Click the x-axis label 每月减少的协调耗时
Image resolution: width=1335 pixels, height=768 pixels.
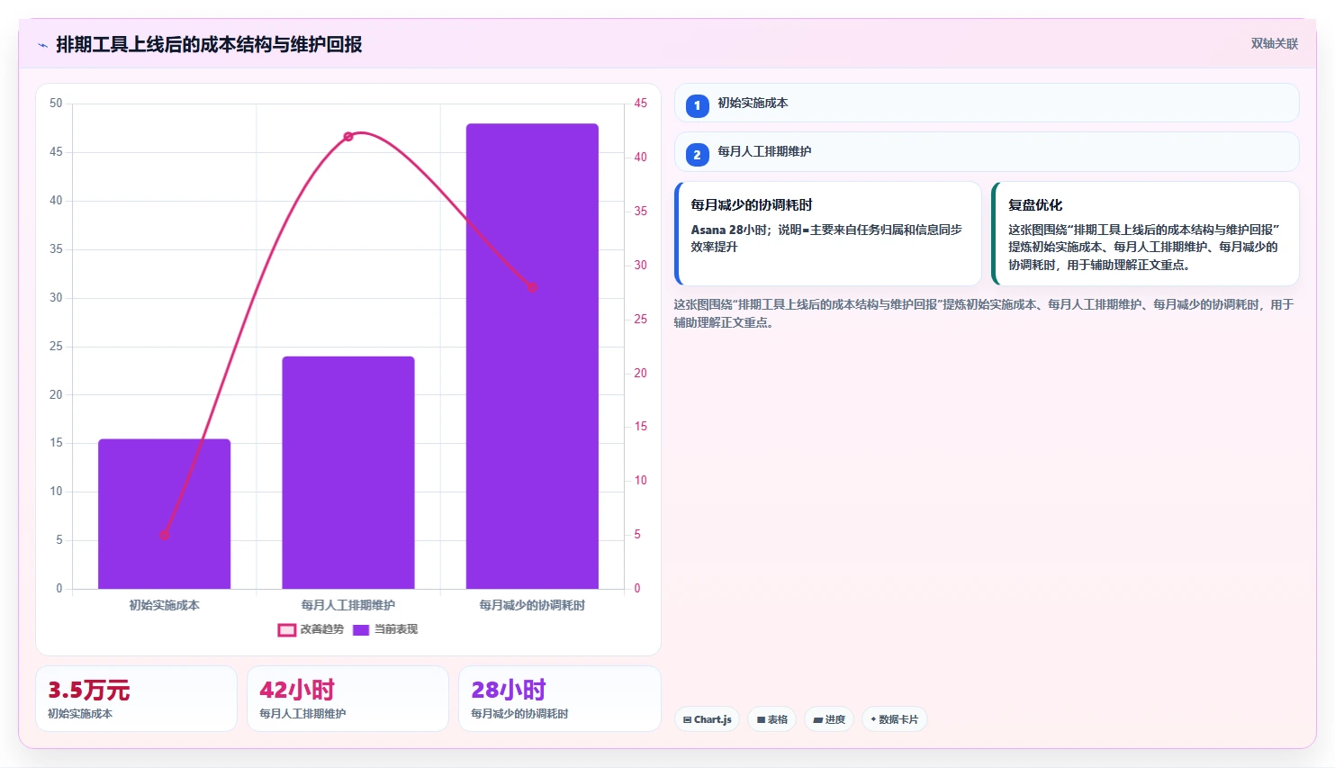pyautogui.click(x=532, y=605)
